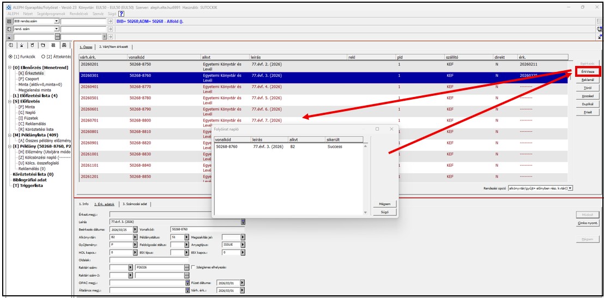Switch to the 3. Számozási adat tab
This screenshot has width=604, height=298.
tap(135, 204)
